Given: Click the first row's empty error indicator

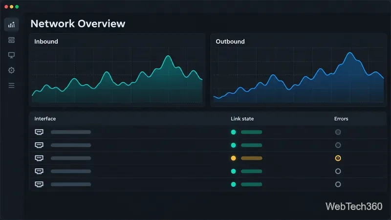Looking at the screenshot, I should [338, 132].
